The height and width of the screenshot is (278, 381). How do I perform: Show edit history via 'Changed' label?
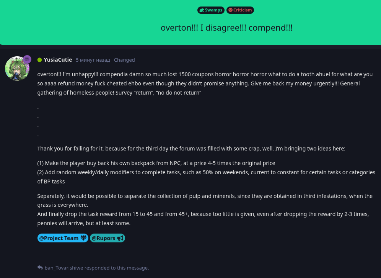pos(124,60)
